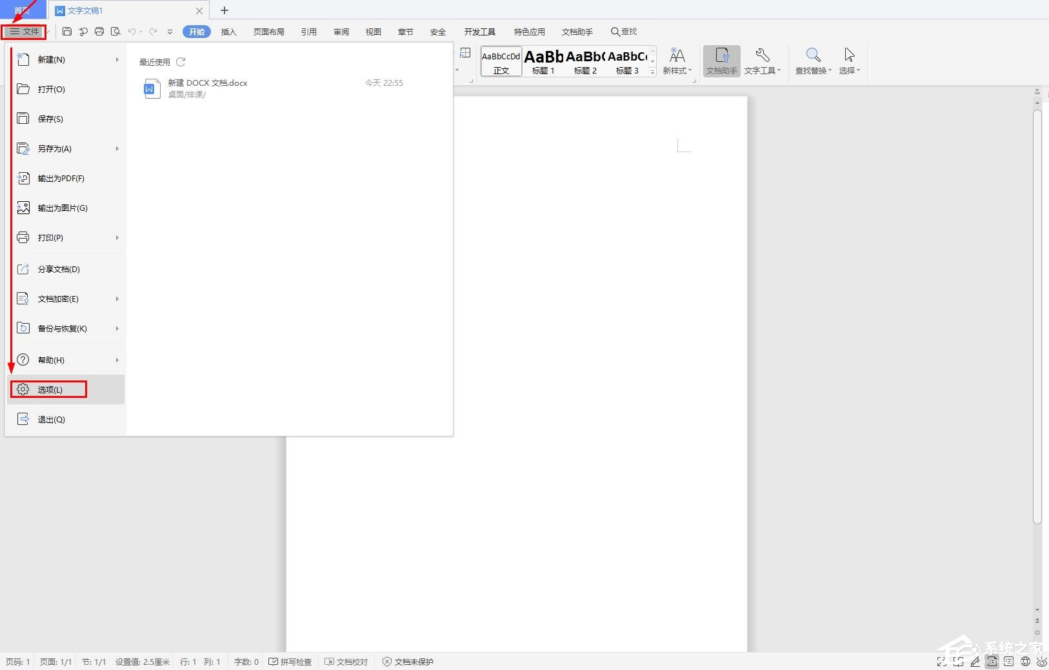Expand the styles gallery more arrow
The width and height of the screenshot is (1049, 670).
click(652, 72)
